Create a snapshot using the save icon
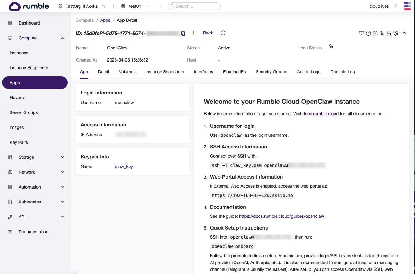Image resolution: width=415 pixels, height=274 pixels. coord(375,33)
